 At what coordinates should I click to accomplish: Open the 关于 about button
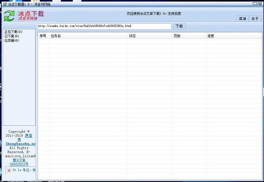coord(255,19)
